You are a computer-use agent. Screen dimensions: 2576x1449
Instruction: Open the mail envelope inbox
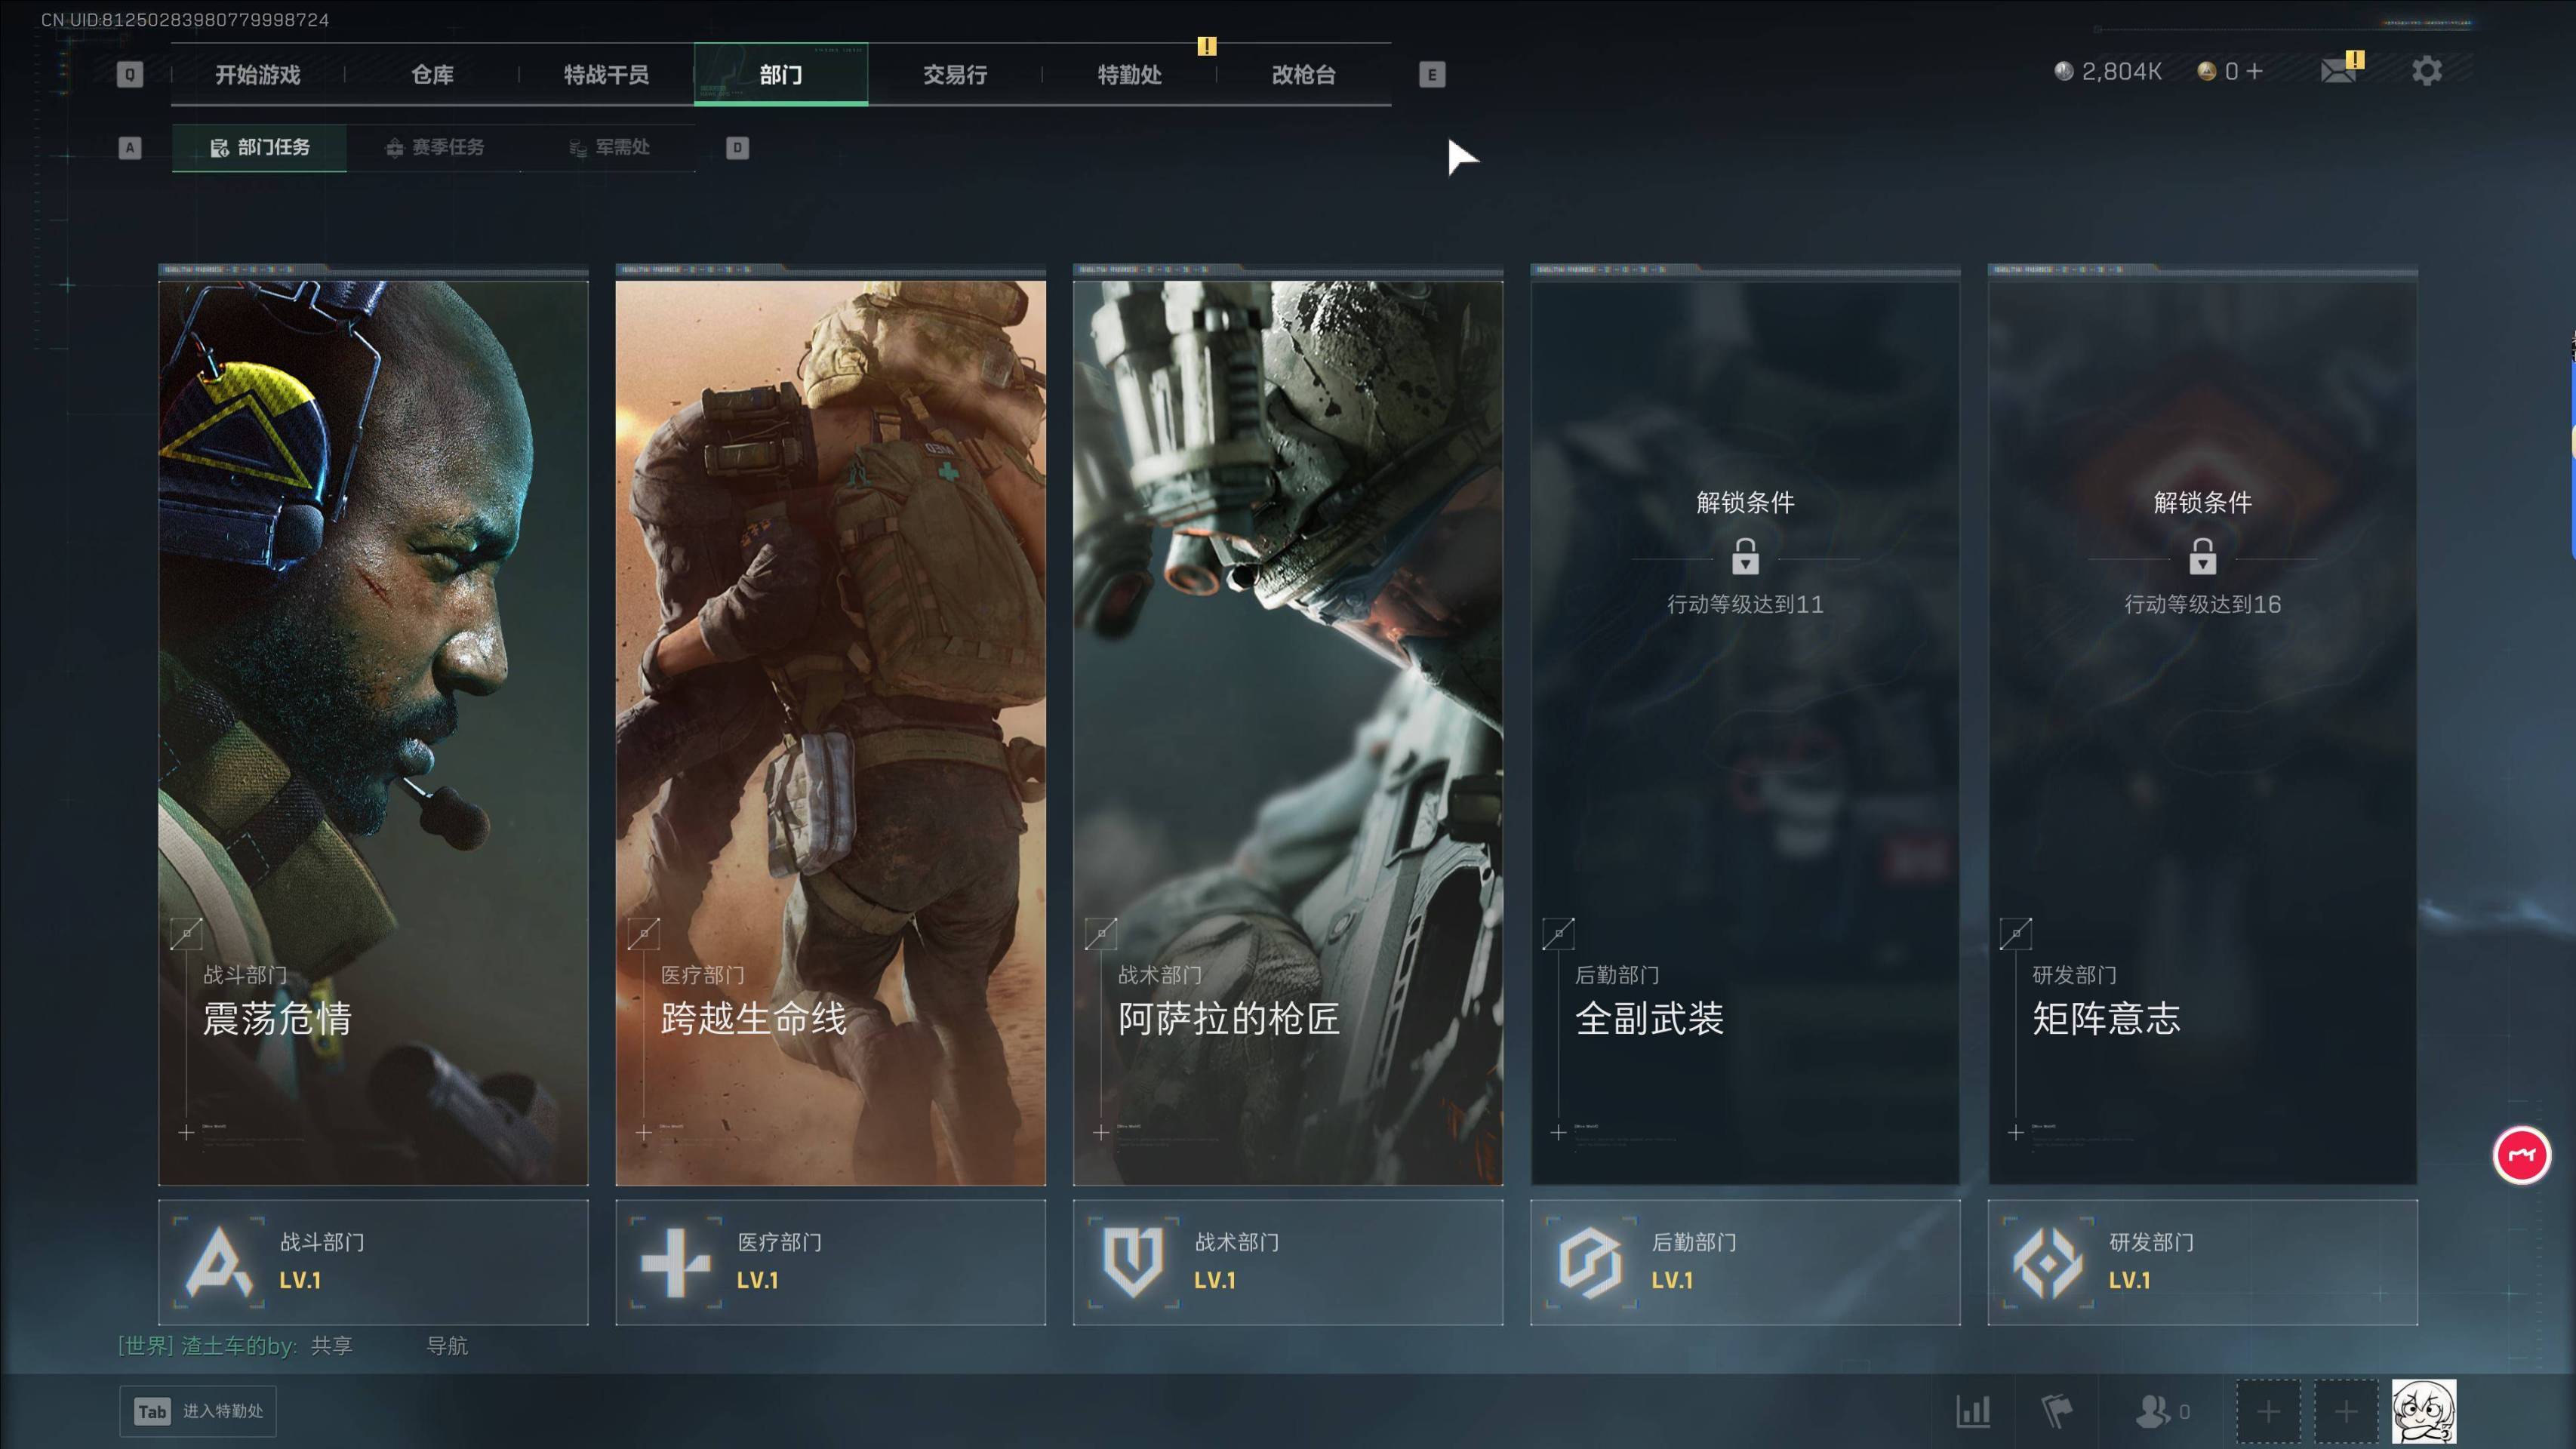pos(2338,71)
